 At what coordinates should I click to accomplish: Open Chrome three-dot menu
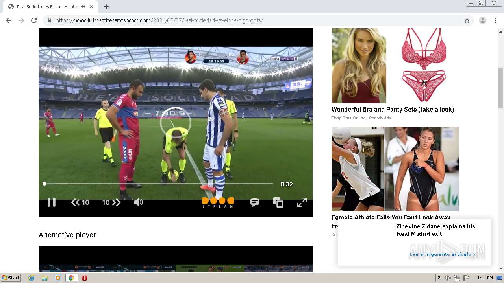495,20
